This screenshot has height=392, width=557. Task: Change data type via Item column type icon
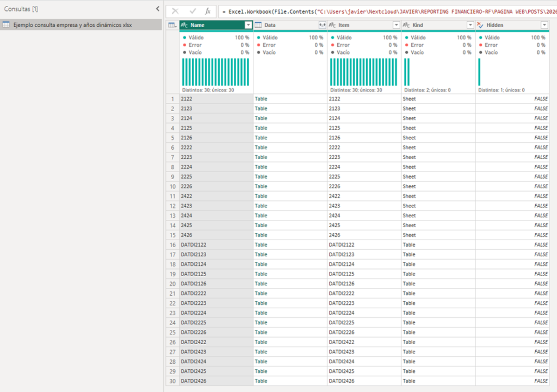click(332, 25)
